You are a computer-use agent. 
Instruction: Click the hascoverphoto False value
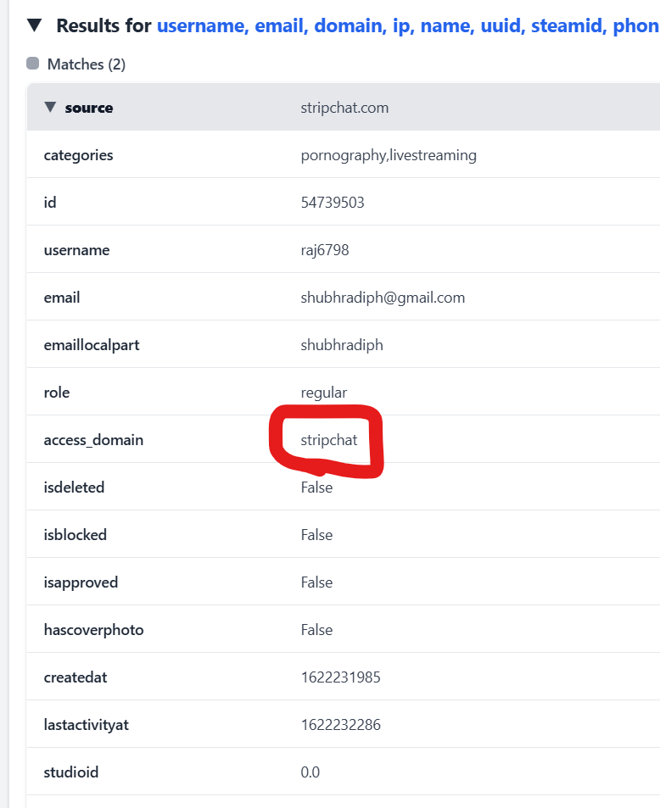pos(316,630)
